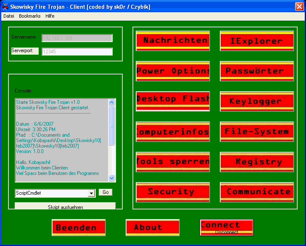Click the Go button next to dropdown
The height and width of the screenshot is (246, 306).
click(x=106, y=192)
